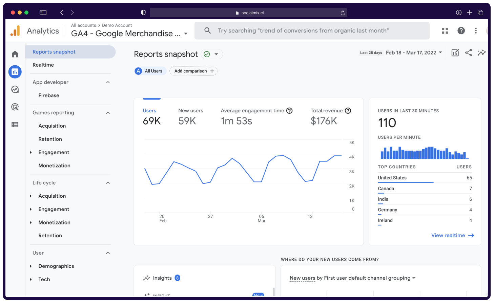Click the privacy shield icon in browser toolbar
Viewport: 494px width, 305px height.
click(143, 13)
